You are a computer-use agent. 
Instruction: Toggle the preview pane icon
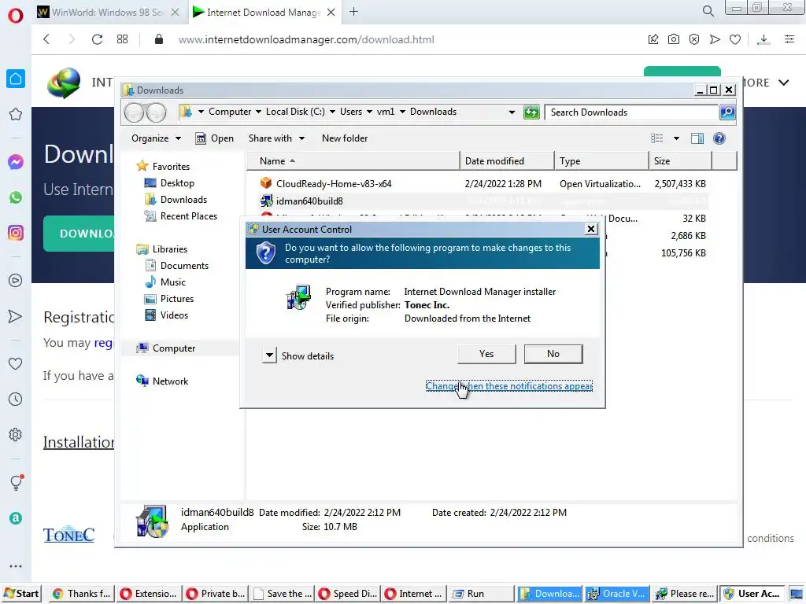click(697, 138)
